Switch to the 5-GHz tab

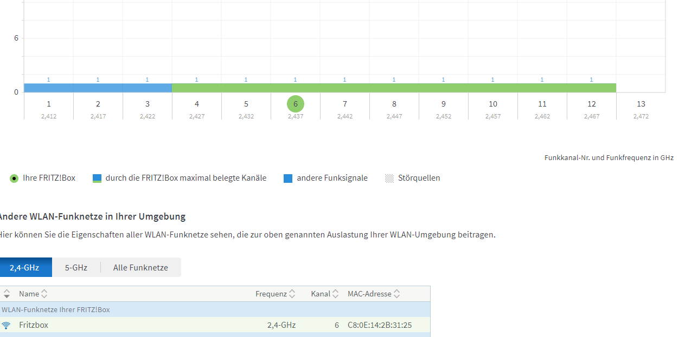[76, 267]
